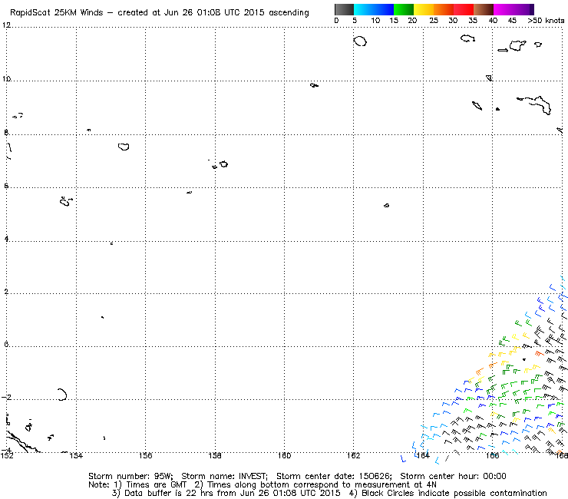The image size is (568, 499).
Task: Click the island outline near 155.5E 7.5N
Action: [124, 147]
